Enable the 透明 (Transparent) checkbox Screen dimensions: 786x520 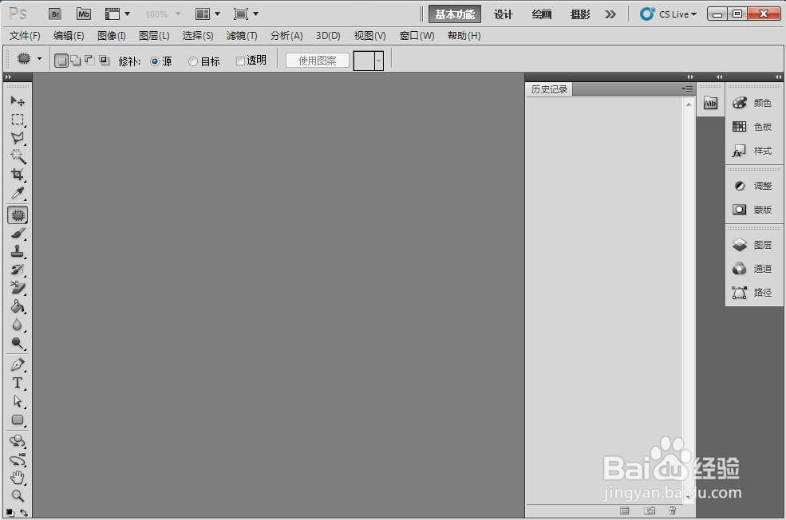251,61
